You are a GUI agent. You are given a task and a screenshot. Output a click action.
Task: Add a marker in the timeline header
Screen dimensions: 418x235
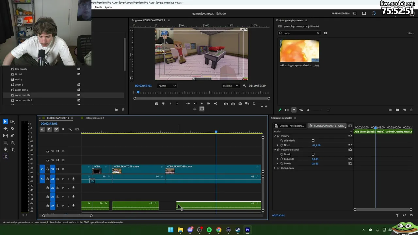pyautogui.click(x=63, y=129)
